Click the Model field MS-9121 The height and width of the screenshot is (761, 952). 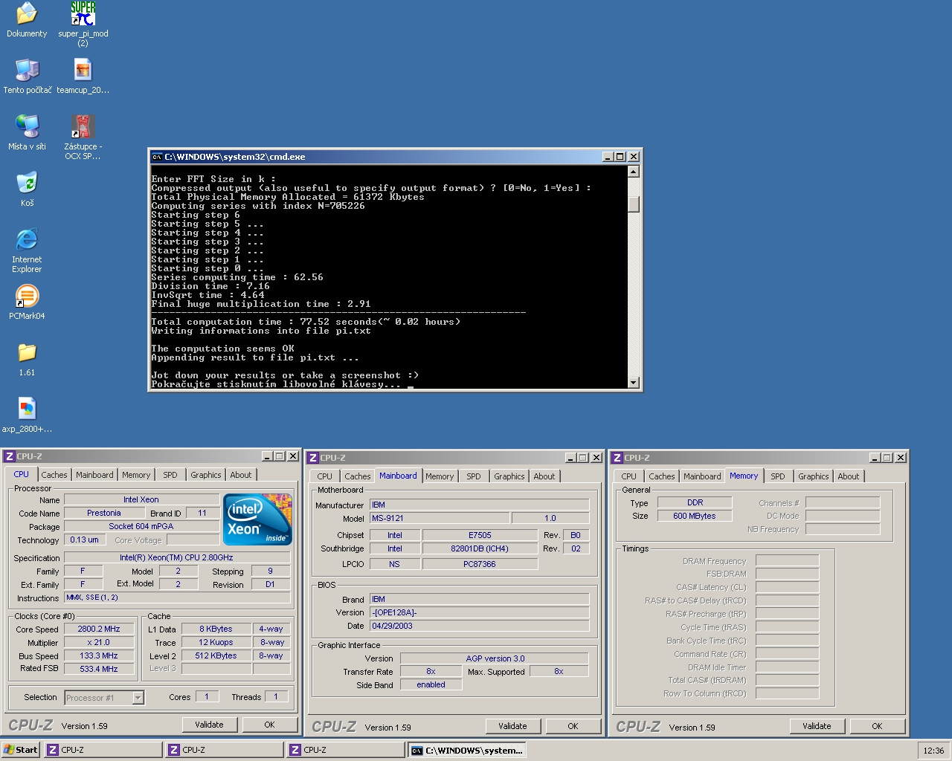440,518
